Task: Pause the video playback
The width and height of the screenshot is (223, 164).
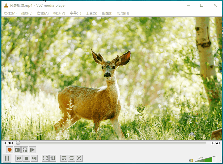Action: click(x=7, y=158)
